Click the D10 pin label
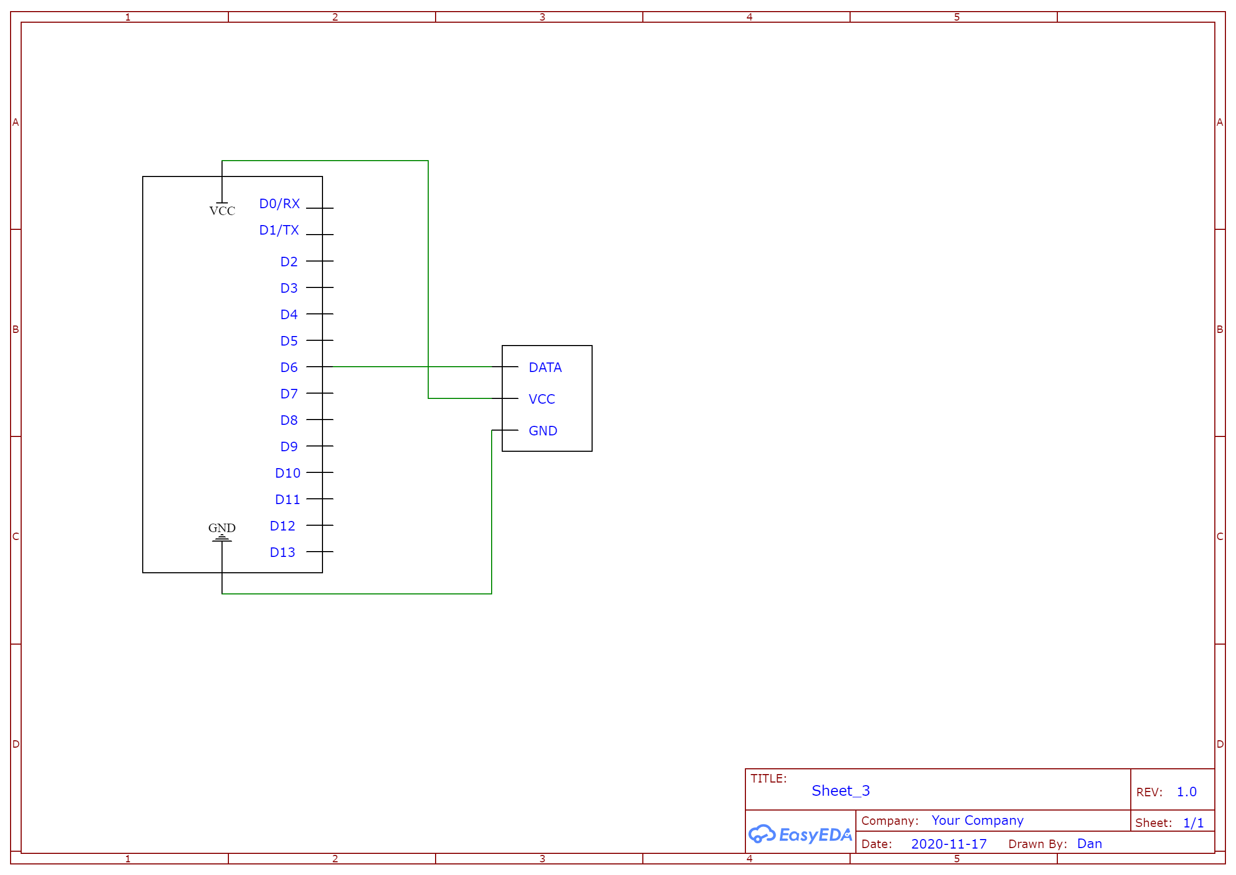 [x=287, y=473]
